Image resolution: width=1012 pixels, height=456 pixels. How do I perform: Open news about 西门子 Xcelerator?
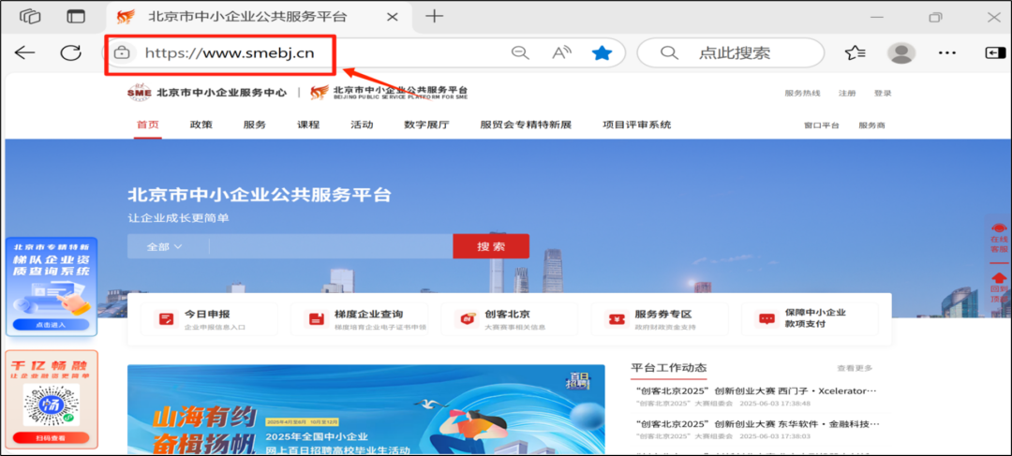point(756,390)
